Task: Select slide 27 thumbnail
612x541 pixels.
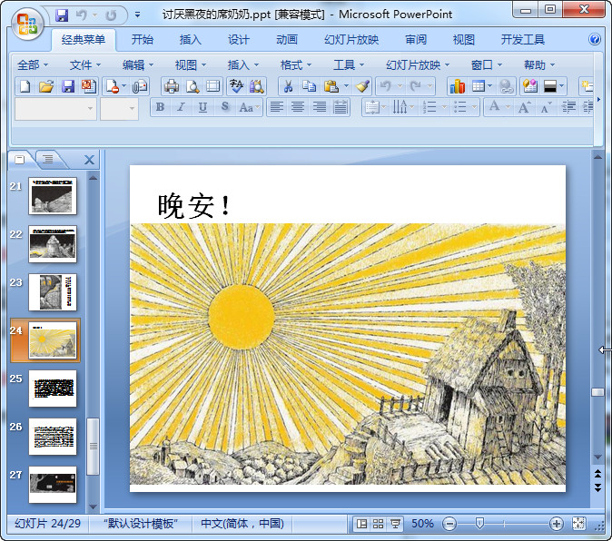Action: (53, 485)
